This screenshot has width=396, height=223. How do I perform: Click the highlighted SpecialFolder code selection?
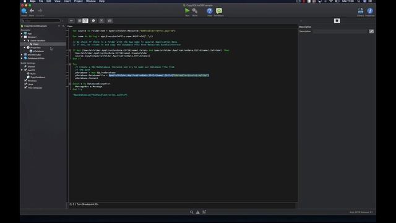click(159, 76)
